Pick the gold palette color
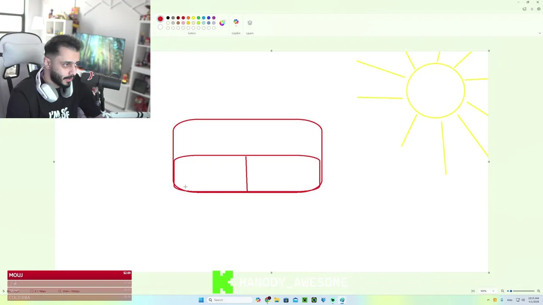Image resolution: width=543 pixels, height=305 pixels. (188, 23)
